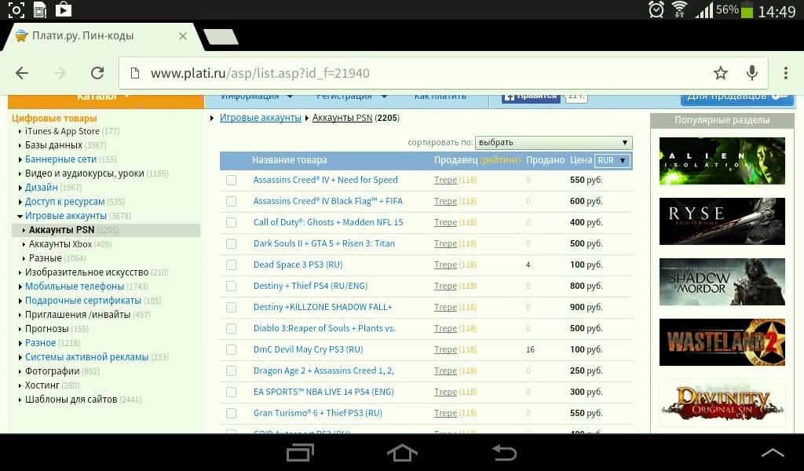Viewport: 804px width, 471px height.
Task: Expand the Аккаунты Xbox subcategory arrow
Action: (24, 244)
